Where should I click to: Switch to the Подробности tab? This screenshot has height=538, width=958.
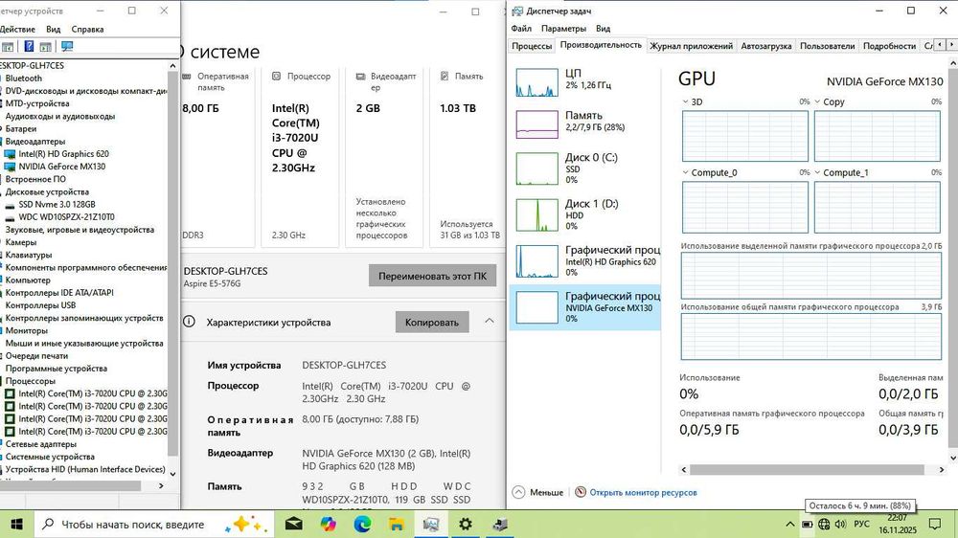coord(889,46)
